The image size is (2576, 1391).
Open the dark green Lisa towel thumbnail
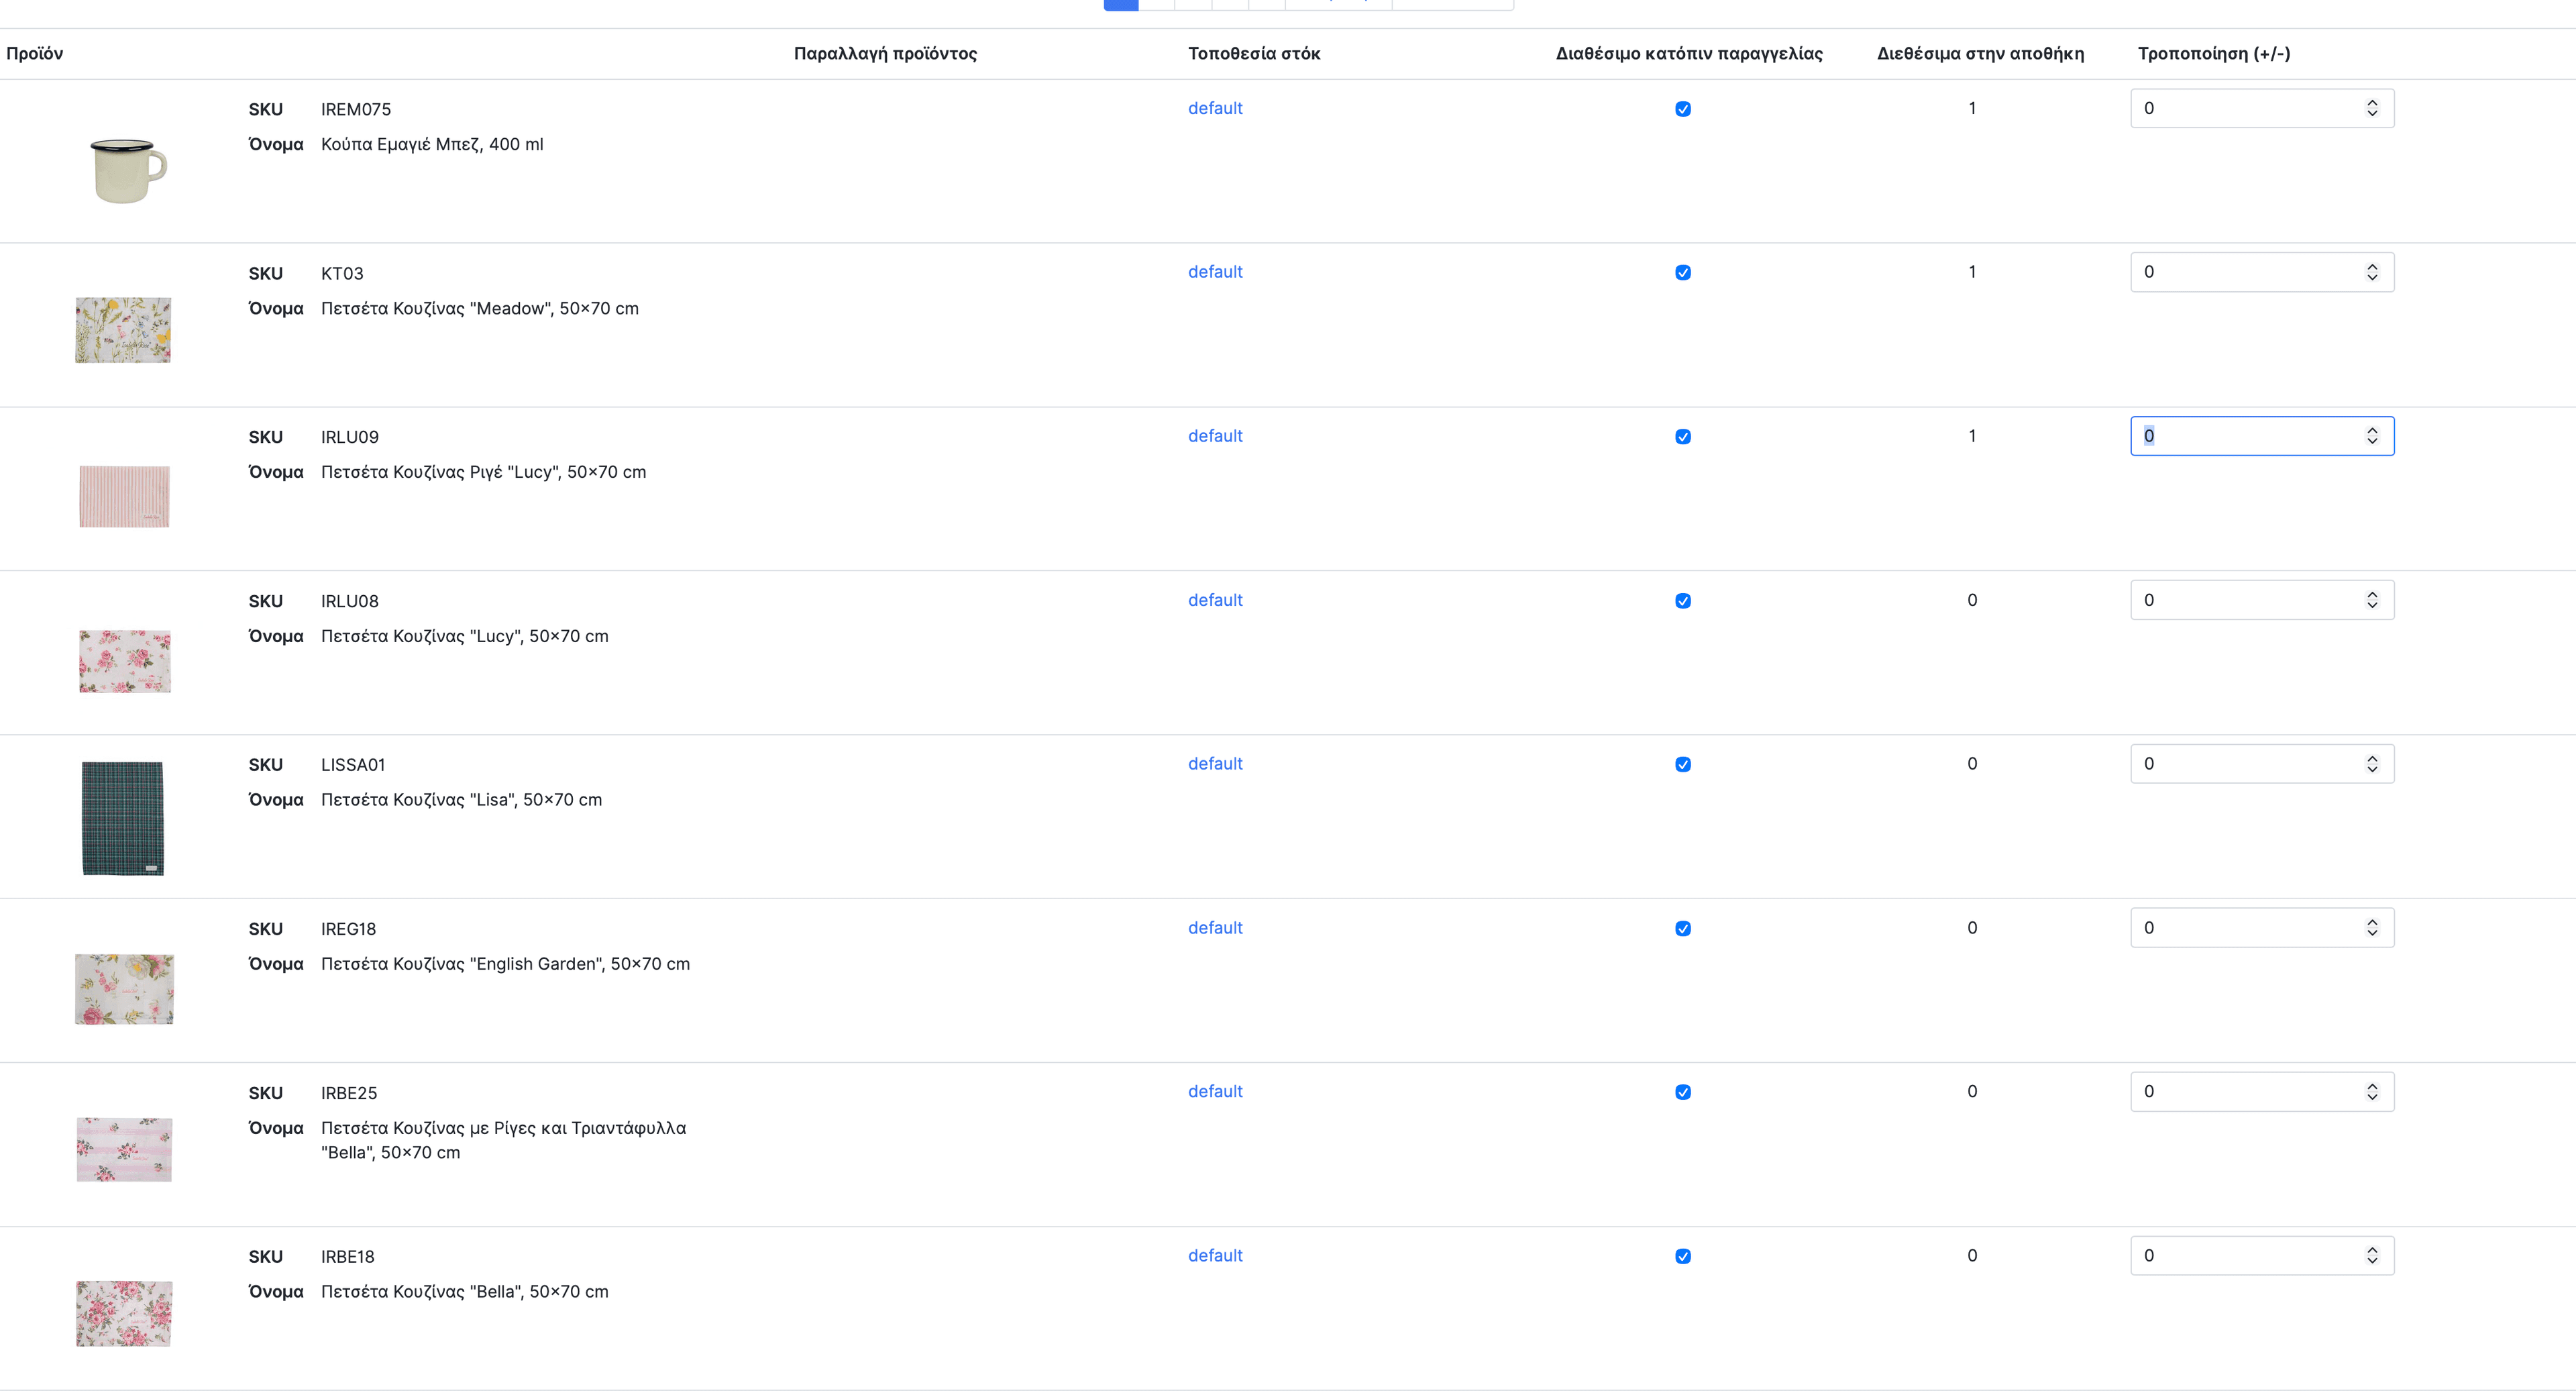[122, 818]
